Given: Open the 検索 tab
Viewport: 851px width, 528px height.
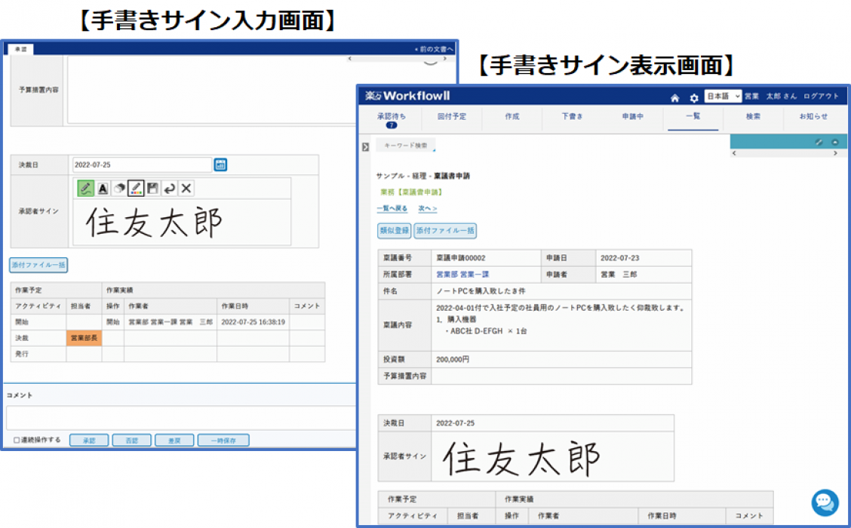Looking at the screenshot, I should pos(754,117).
